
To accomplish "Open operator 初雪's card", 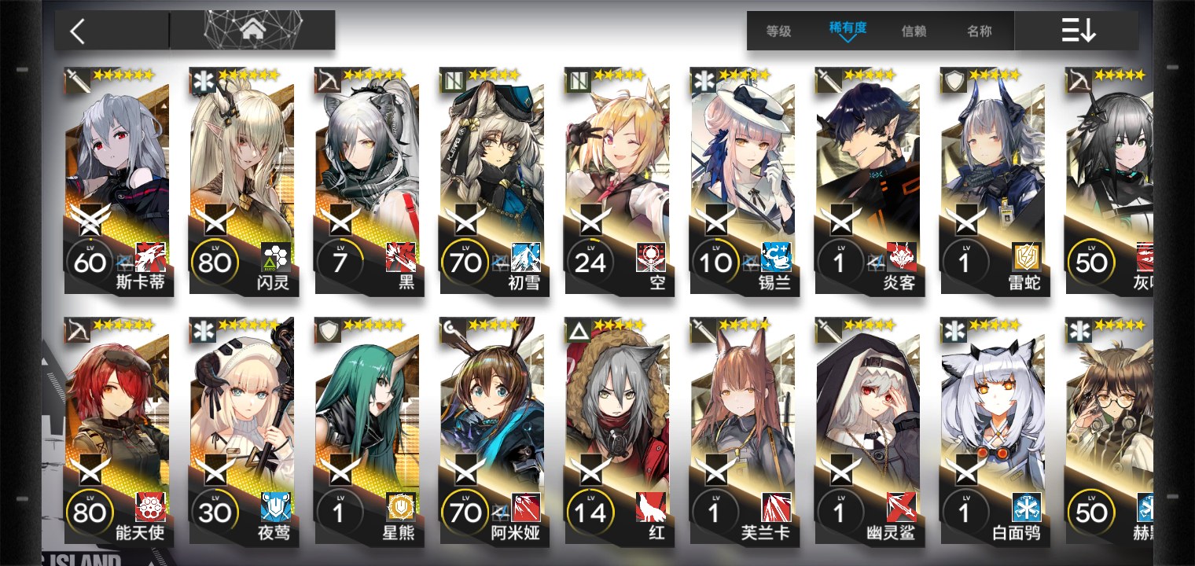I will [492, 181].
